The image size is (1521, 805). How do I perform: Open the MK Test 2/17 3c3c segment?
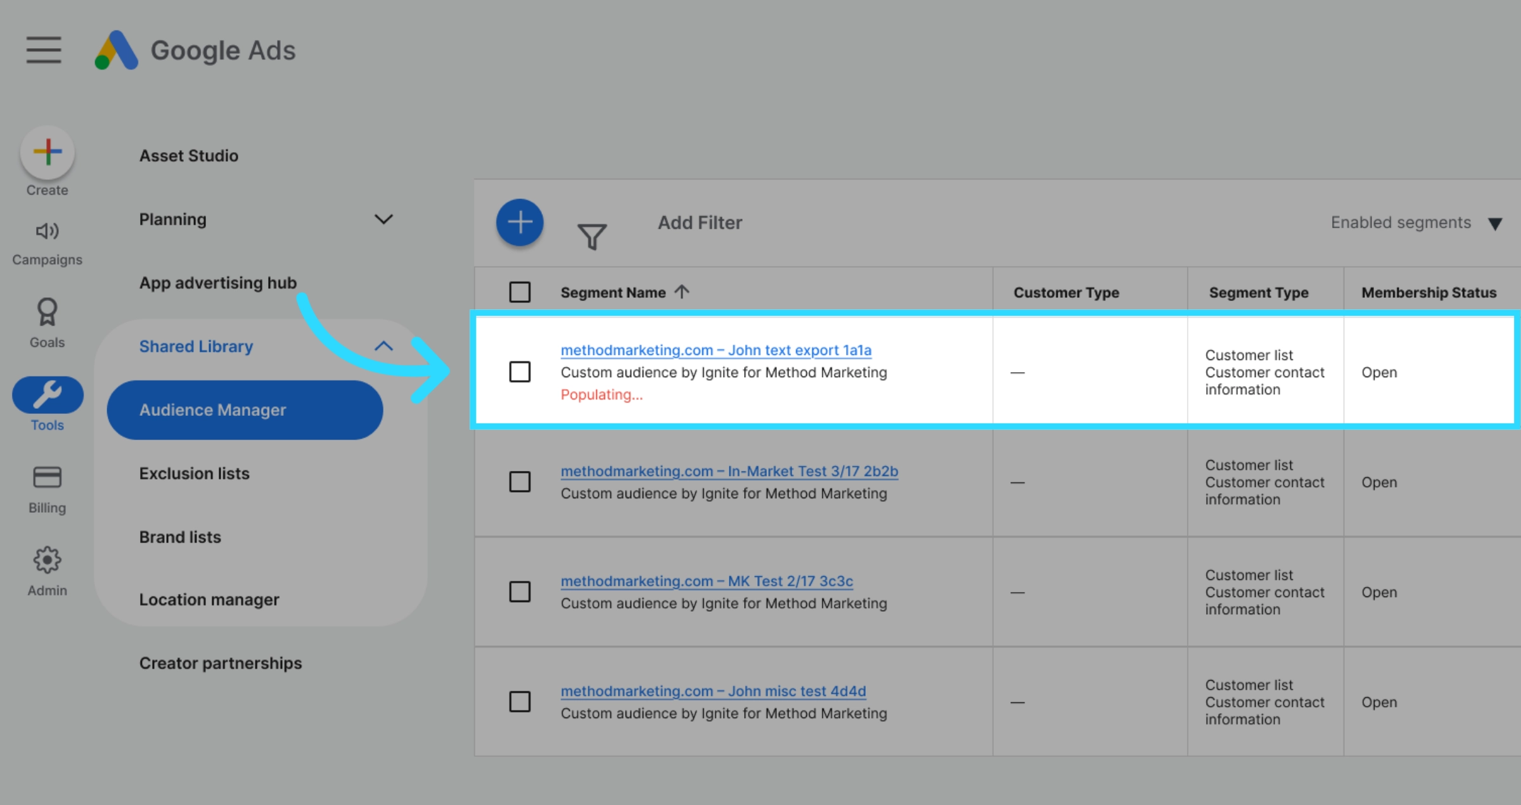707,581
